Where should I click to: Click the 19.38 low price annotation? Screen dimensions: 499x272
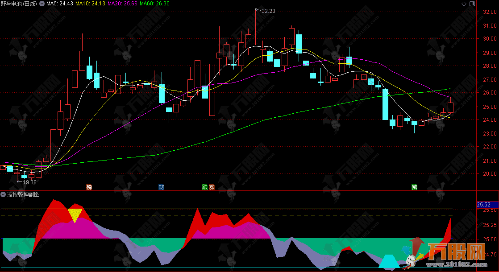coord(29,182)
